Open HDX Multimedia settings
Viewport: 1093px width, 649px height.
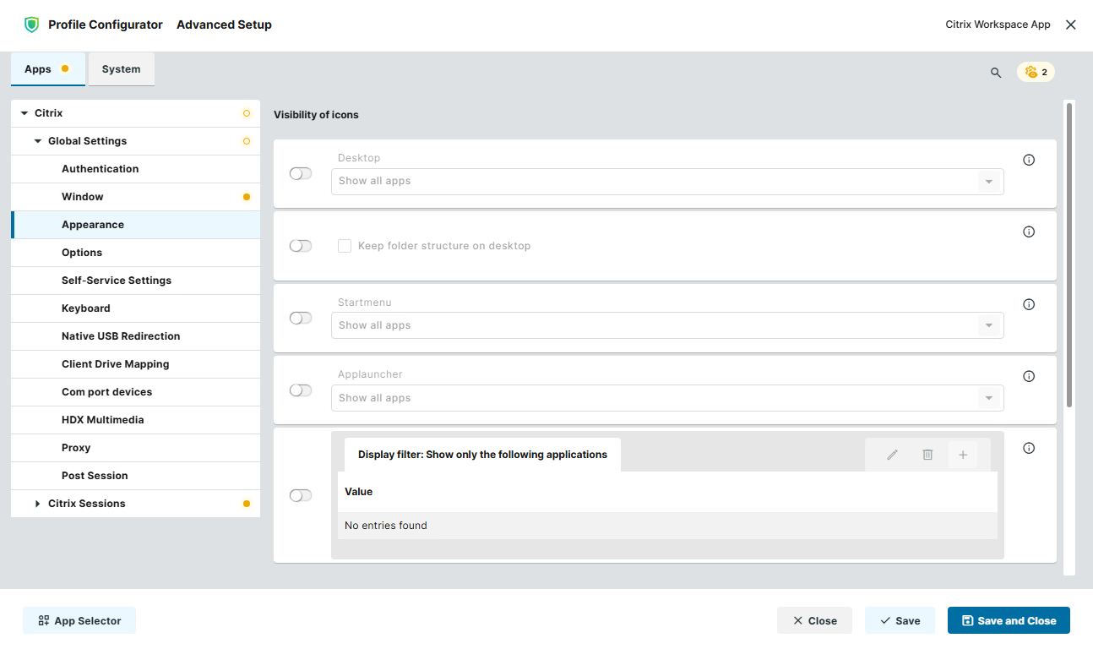(x=135, y=420)
